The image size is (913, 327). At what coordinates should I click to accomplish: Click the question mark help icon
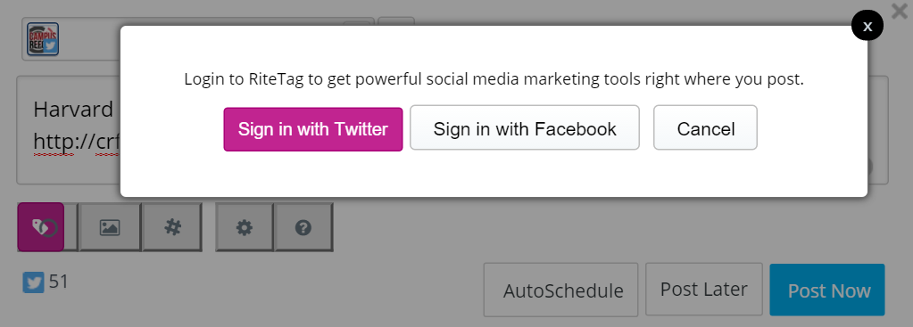coord(303,227)
